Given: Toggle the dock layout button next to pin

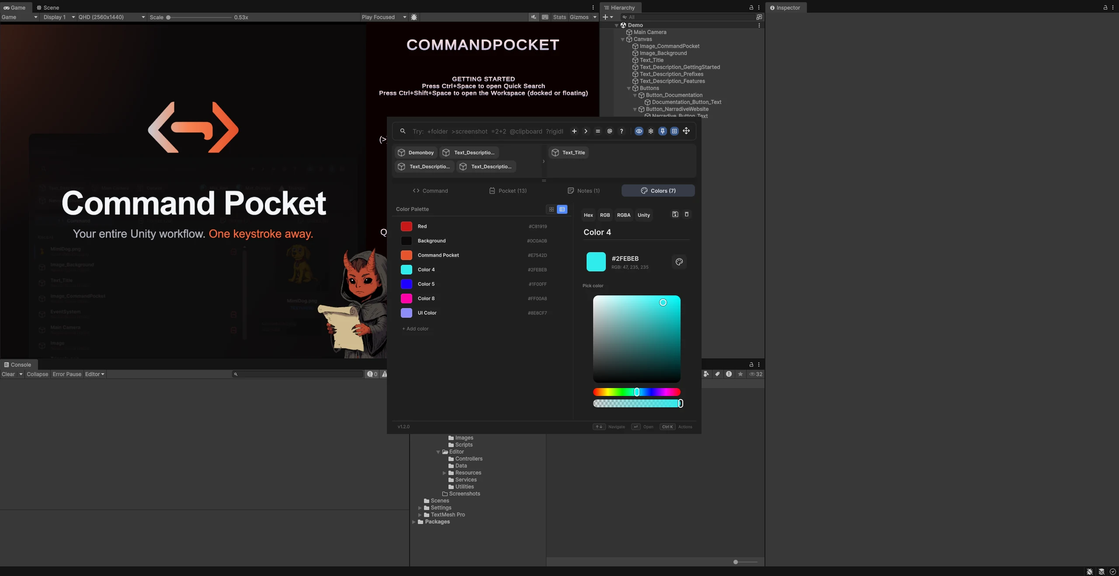Looking at the screenshot, I should [674, 131].
